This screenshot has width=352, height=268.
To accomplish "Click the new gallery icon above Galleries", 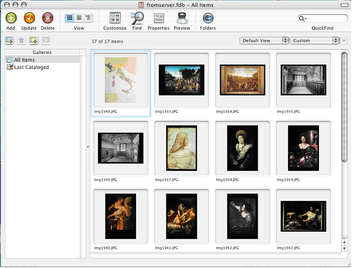I will [9, 41].
